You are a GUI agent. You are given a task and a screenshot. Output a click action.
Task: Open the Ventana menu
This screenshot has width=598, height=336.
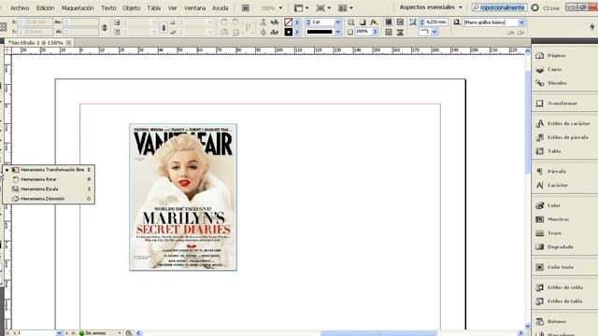[194, 7]
